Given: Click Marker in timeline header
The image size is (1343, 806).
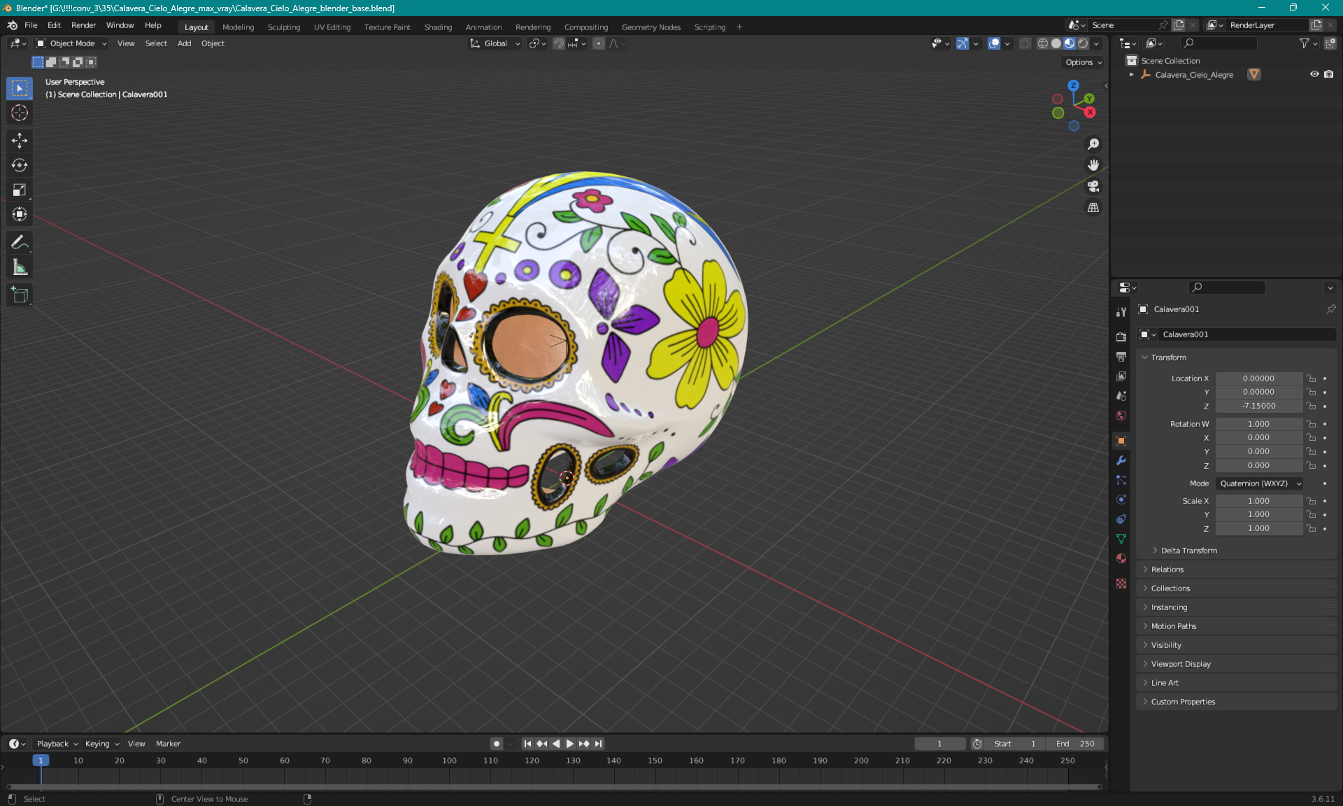Looking at the screenshot, I should [x=168, y=744].
